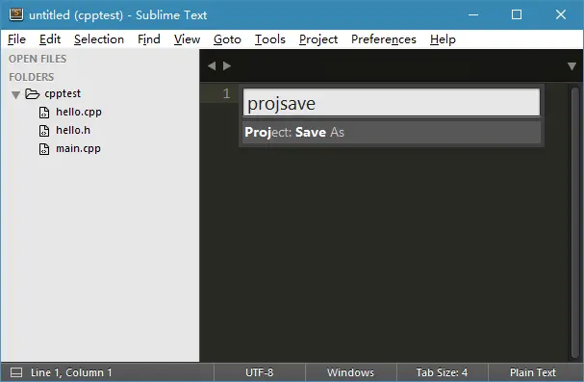Click the editor vertical scrollbar
This screenshot has height=382, width=584.
click(x=574, y=222)
